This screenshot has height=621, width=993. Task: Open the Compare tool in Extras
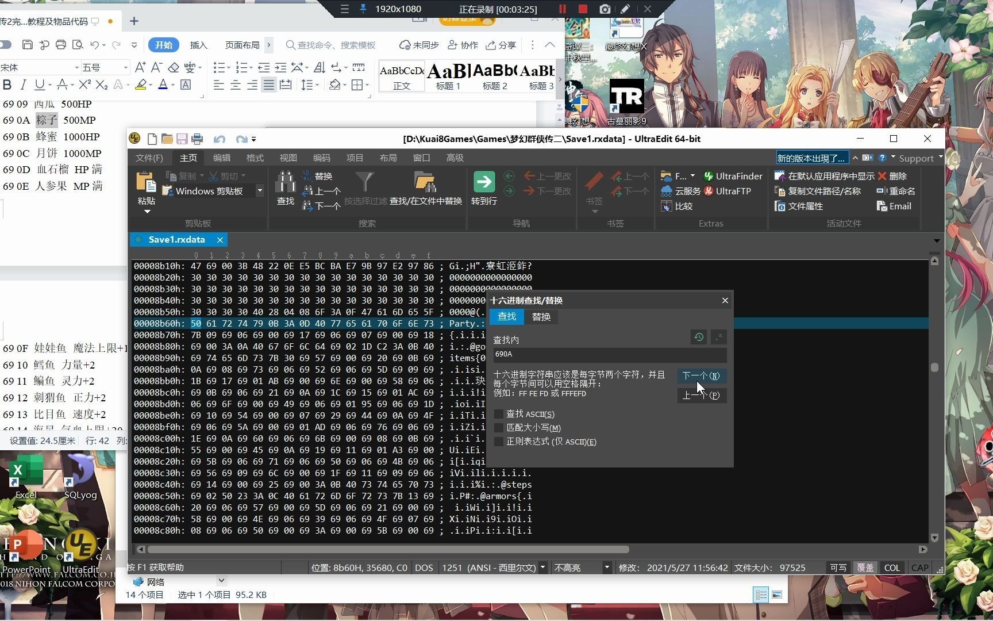676,206
